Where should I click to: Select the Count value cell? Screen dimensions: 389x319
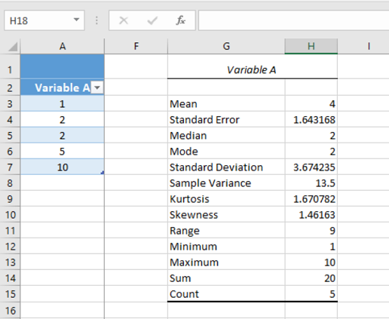[x=311, y=294]
